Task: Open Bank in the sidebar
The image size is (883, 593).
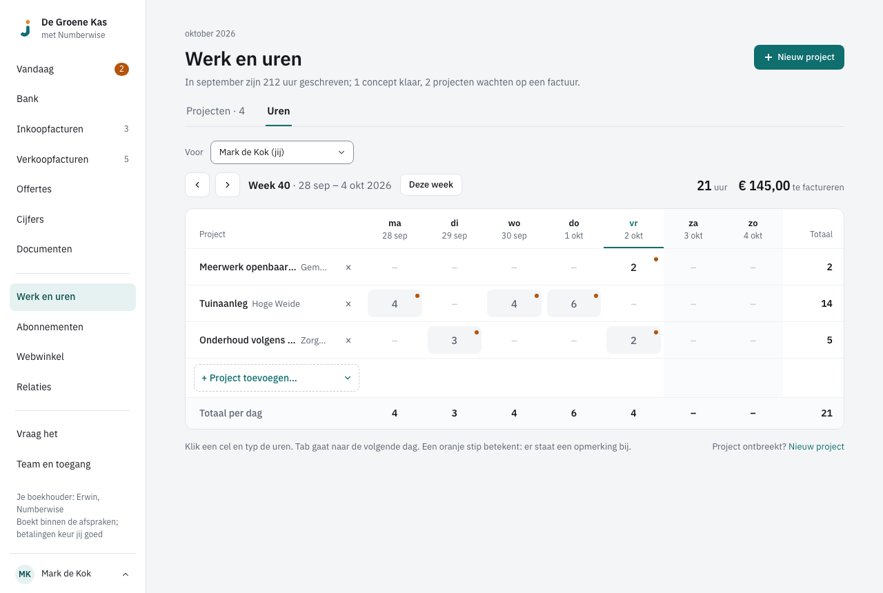Action: (72, 99)
